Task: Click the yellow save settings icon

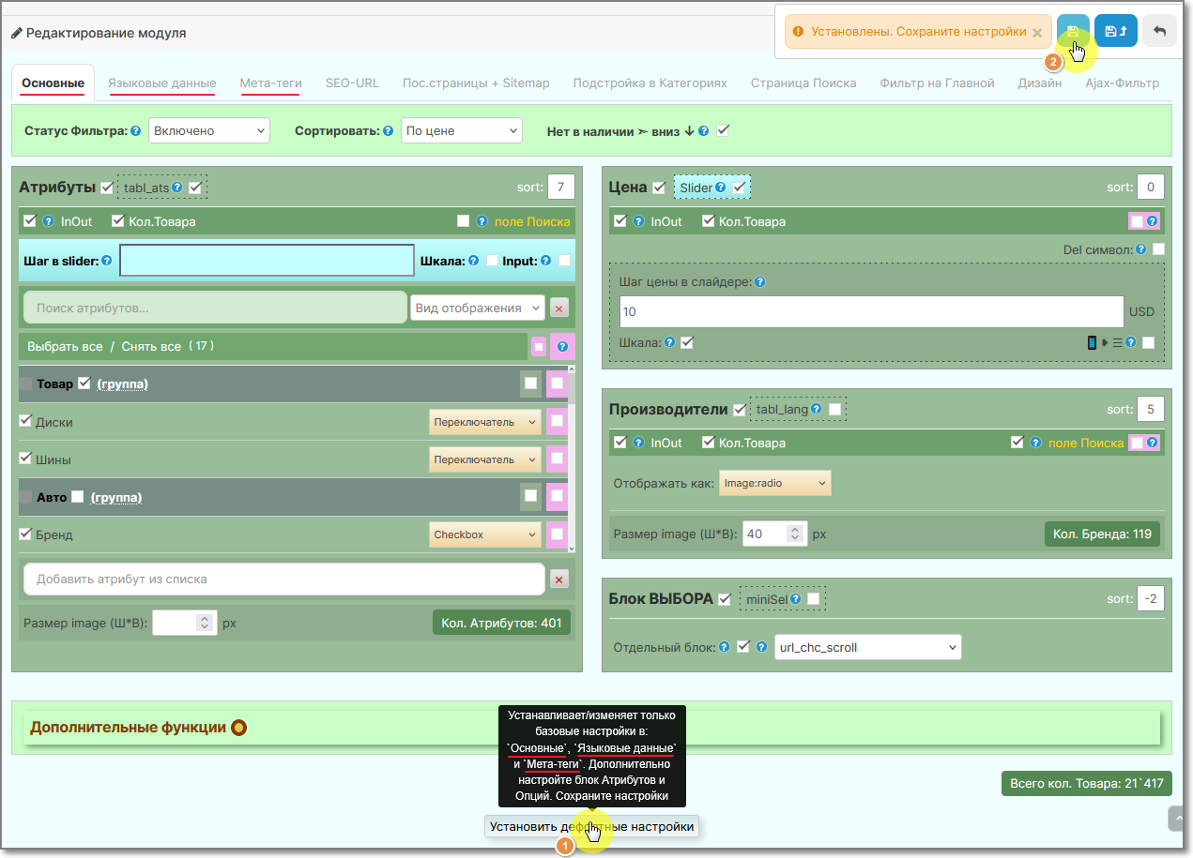Action: (x=1073, y=31)
